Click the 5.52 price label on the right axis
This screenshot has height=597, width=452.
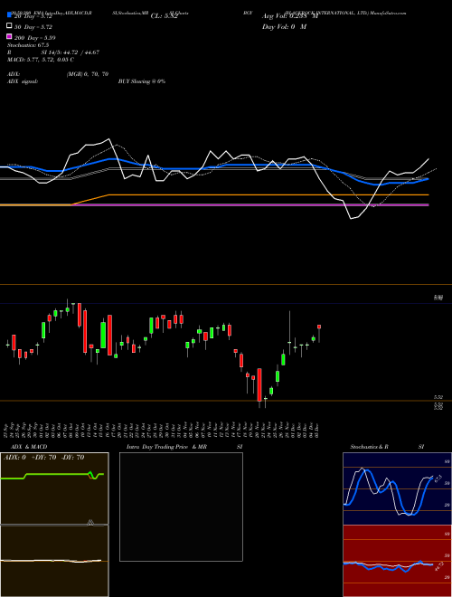click(x=438, y=397)
